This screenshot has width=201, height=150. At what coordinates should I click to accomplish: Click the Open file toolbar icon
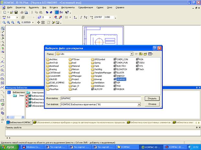point(12,12)
